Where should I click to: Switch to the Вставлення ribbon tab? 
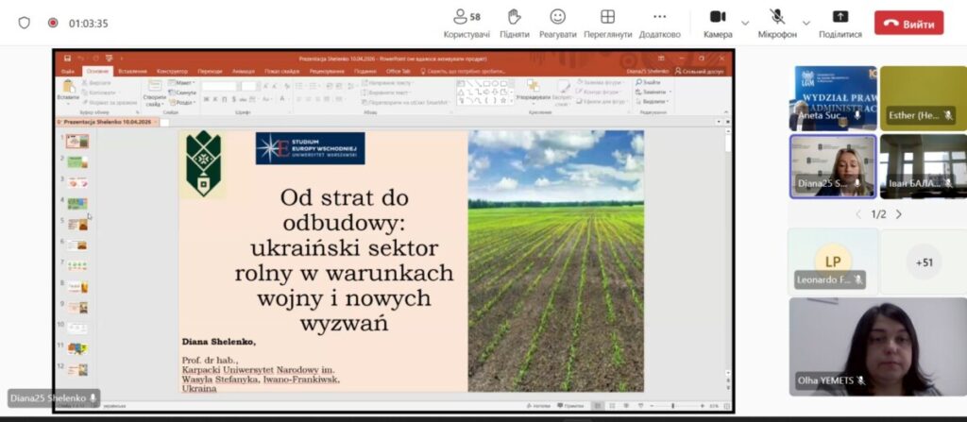(x=132, y=71)
